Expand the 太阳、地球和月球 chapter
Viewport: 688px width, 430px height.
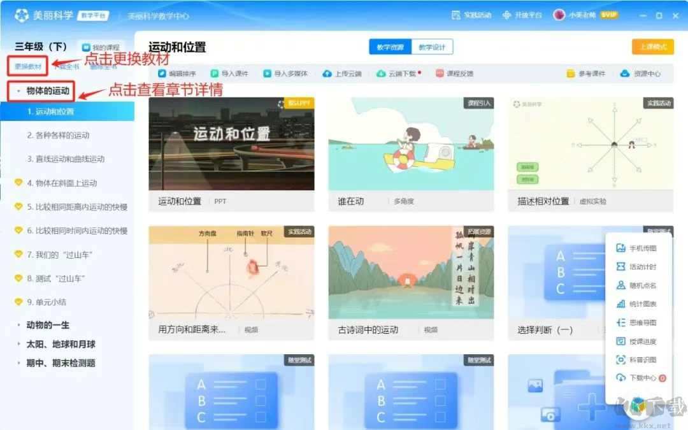tap(18, 344)
